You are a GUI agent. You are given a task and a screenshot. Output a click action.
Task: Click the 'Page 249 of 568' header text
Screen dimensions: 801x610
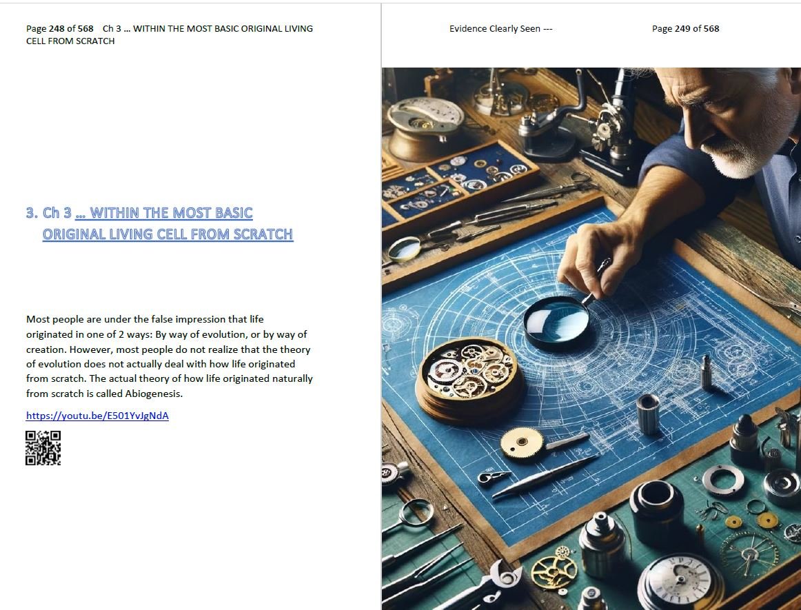click(x=685, y=29)
